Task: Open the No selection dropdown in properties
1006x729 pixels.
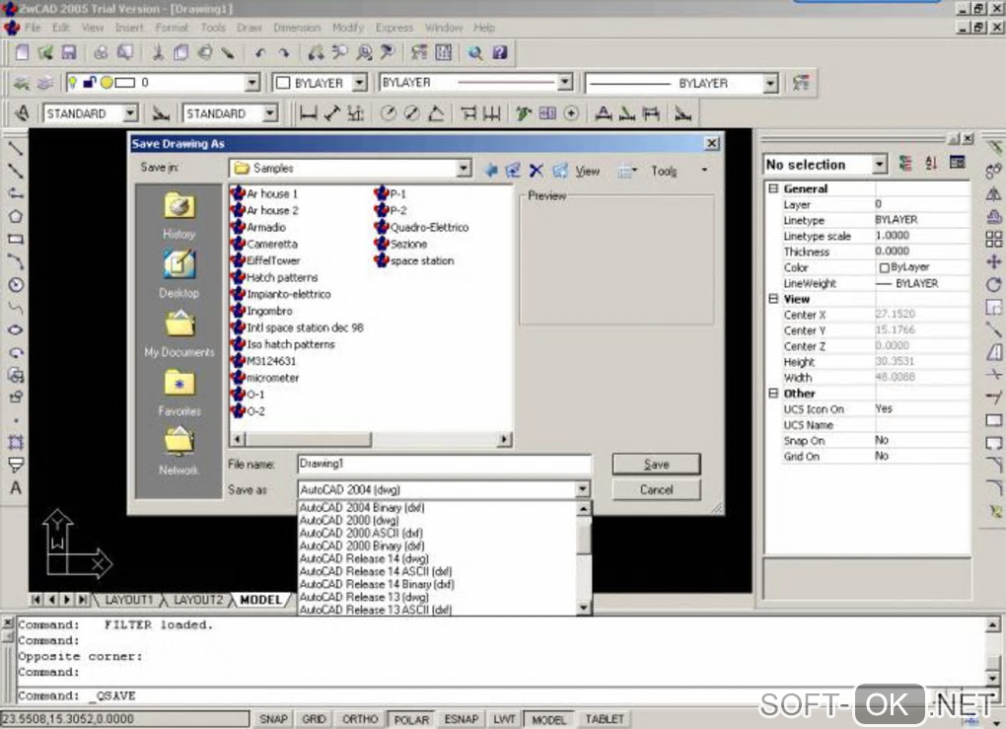Action: click(x=880, y=165)
